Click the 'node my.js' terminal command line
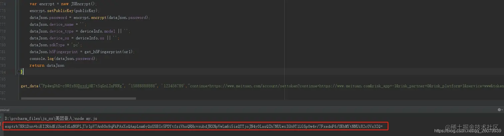This screenshot has height=136, width=504. coord(51,118)
